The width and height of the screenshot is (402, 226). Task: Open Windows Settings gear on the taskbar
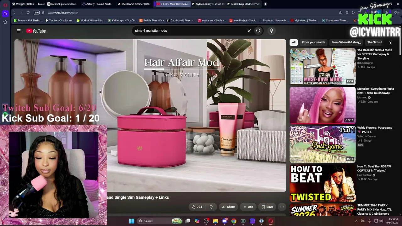click(x=261, y=221)
